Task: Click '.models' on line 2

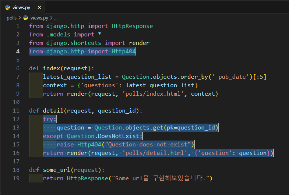Action: (x=58, y=35)
